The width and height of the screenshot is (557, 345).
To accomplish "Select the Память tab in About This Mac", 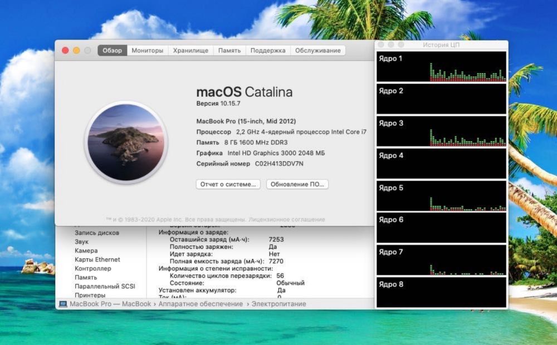I will 229,51.
